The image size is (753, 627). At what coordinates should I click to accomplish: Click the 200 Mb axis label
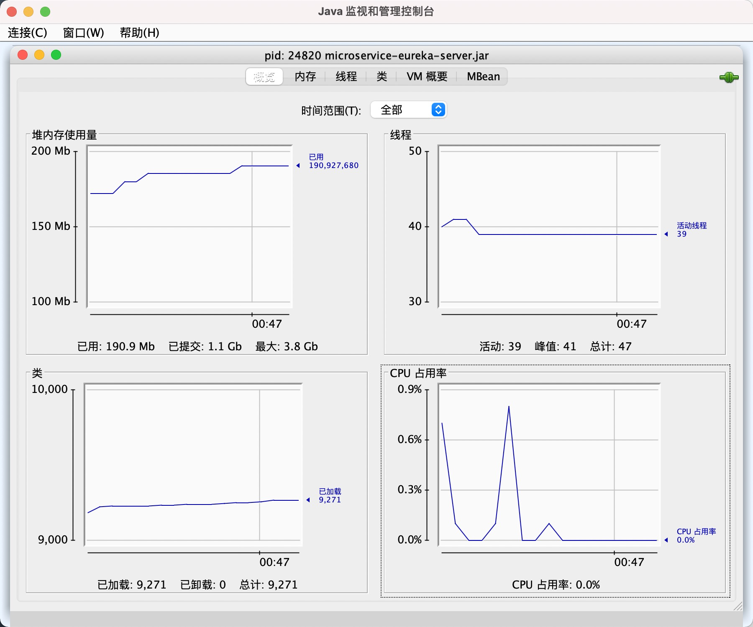(x=51, y=151)
